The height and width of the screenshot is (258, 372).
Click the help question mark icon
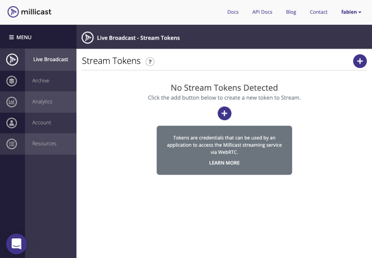[x=150, y=62]
